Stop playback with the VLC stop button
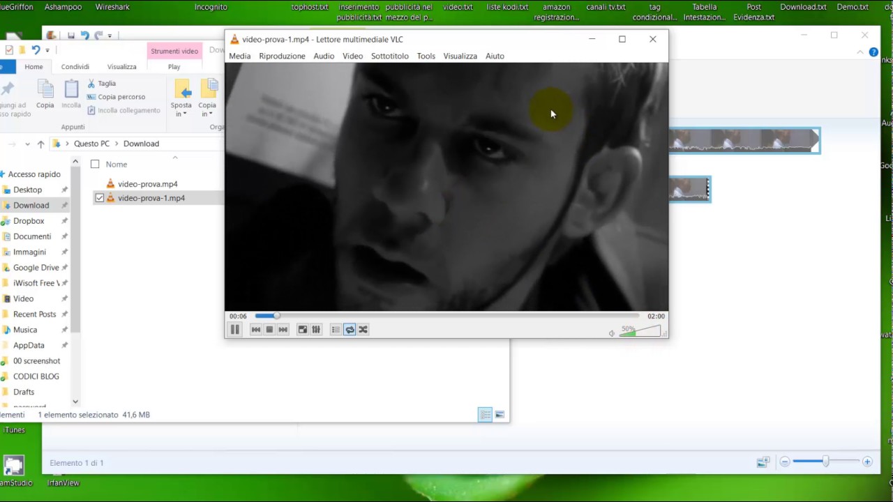 coord(269,330)
